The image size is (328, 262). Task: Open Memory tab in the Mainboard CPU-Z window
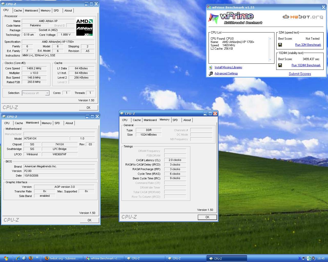click(47, 123)
